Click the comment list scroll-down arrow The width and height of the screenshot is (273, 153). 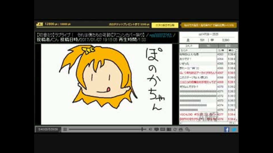tap(237, 120)
